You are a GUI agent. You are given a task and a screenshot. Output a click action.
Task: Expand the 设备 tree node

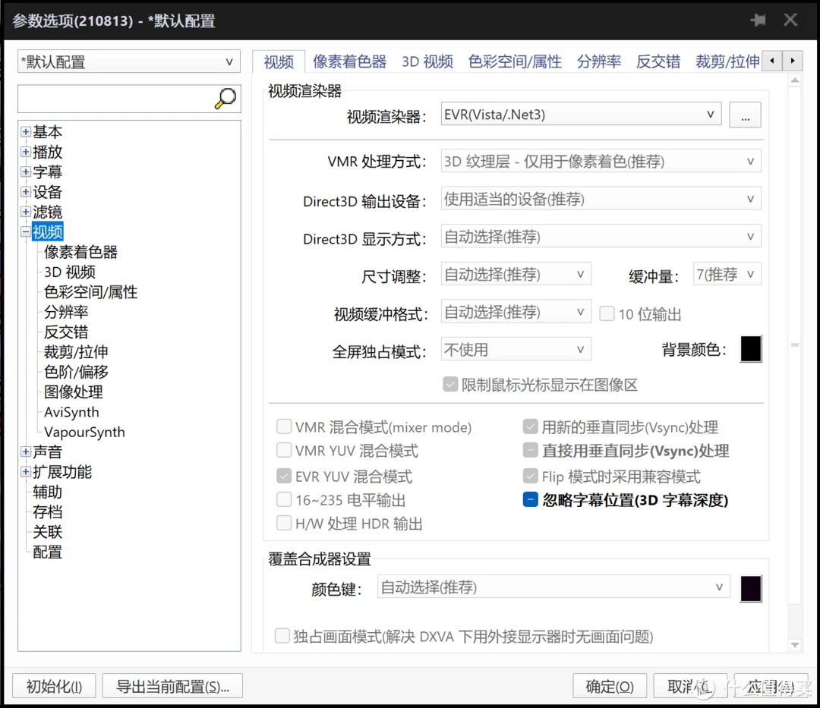[x=26, y=192]
